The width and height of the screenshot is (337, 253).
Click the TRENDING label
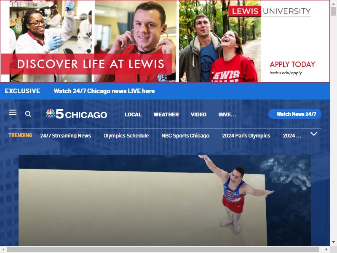pos(20,135)
